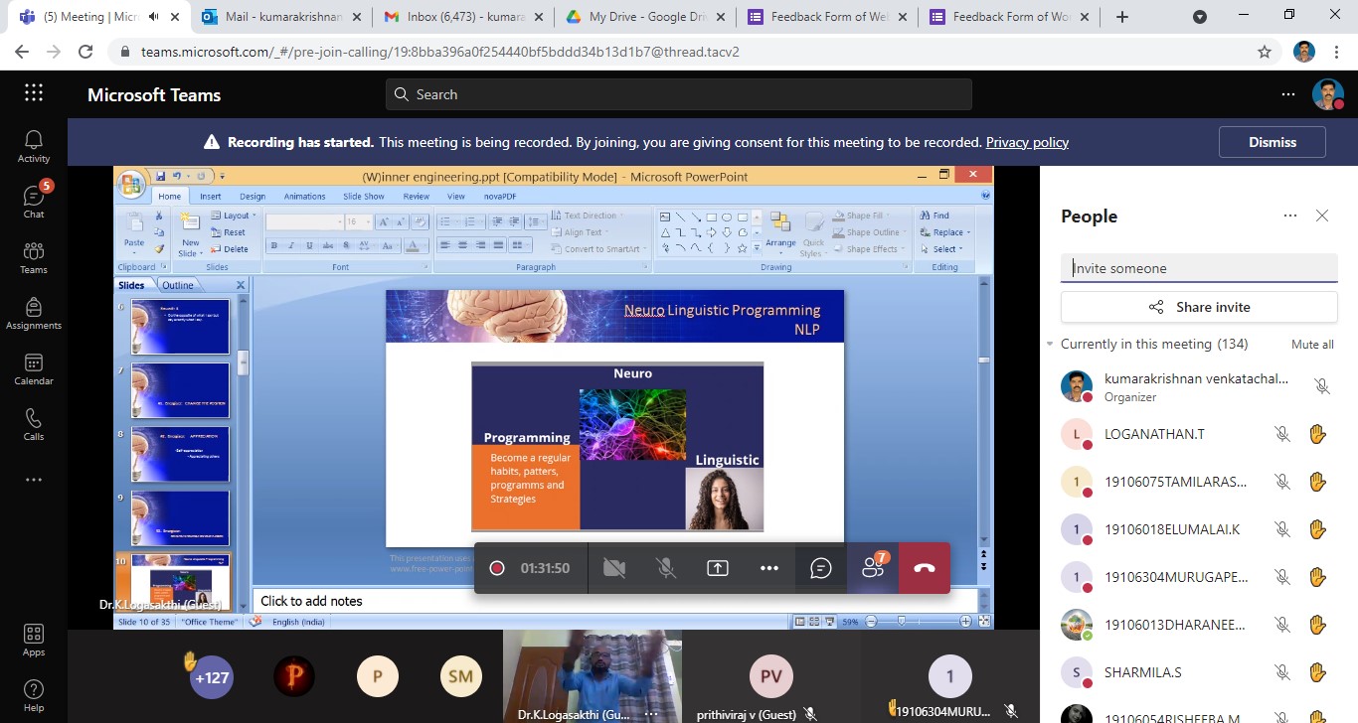Open Apps in Teams sidebar
The width and height of the screenshot is (1358, 723).
(x=34, y=641)
